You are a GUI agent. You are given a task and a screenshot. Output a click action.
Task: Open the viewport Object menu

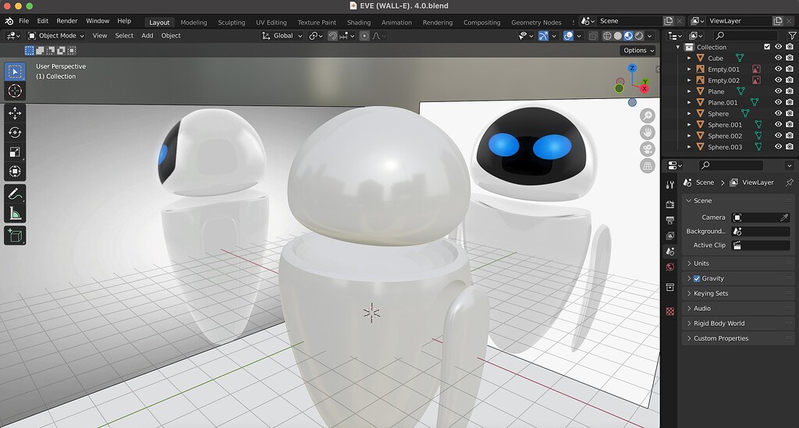click(x=171, y=36)
